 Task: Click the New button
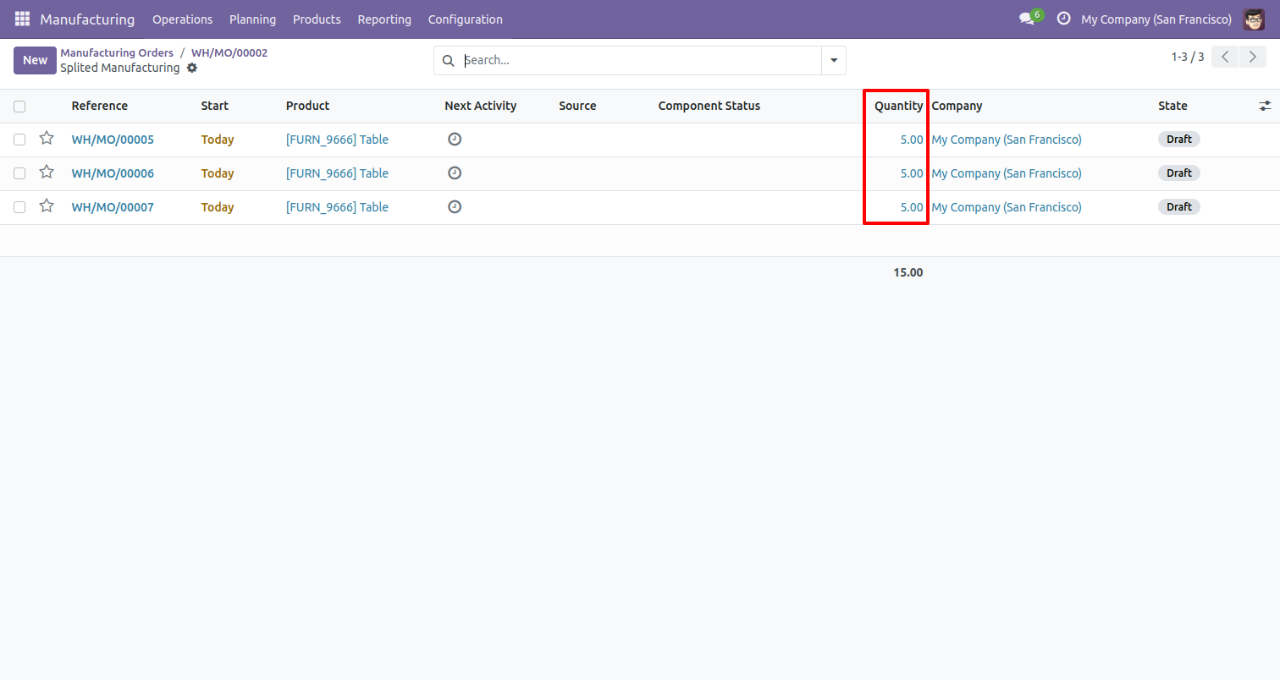35,60
